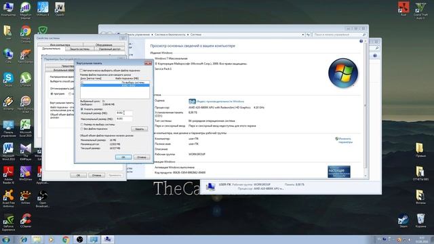The height and width of the screenshot is (244, 434).
Task: Launch Nero Express desktop shortcut
Action: pyautogui.click(x=26, y=56)
